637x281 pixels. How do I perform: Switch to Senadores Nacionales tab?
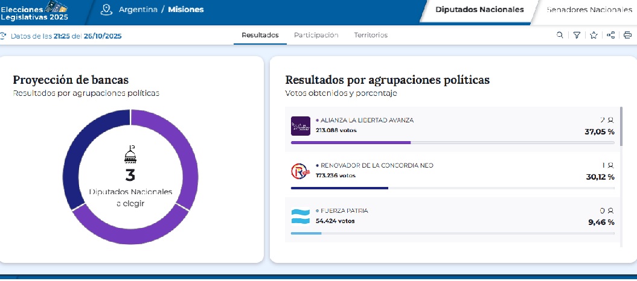click(x=589, y=10)
